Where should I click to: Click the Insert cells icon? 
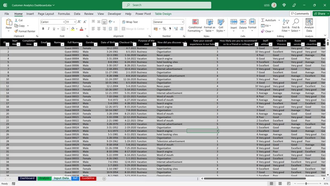[234, 22]
